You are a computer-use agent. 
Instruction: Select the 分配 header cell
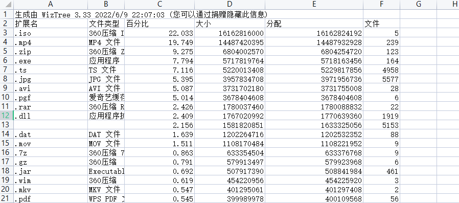click(314, 24)
